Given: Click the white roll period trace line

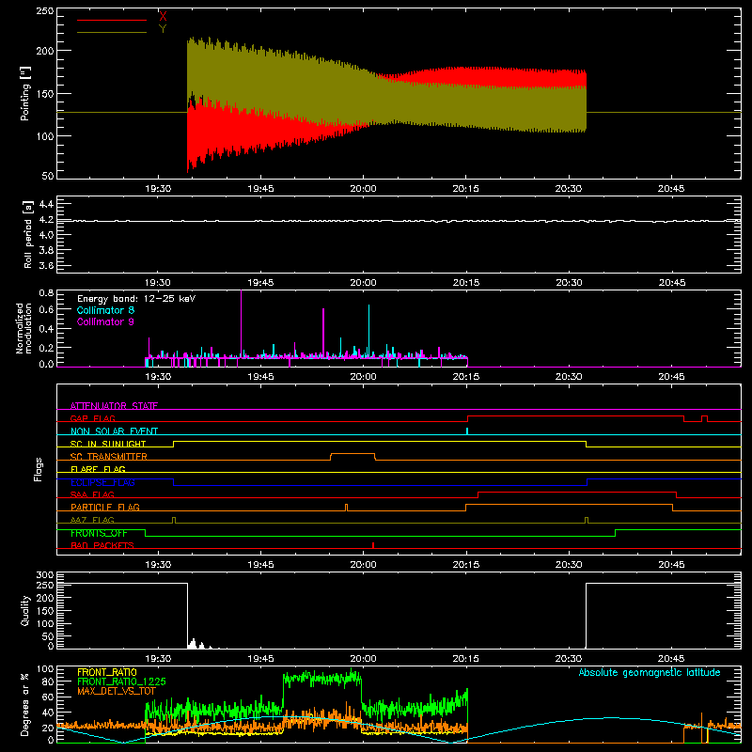Looking at the screenshot, I should [x=399, y=221].
